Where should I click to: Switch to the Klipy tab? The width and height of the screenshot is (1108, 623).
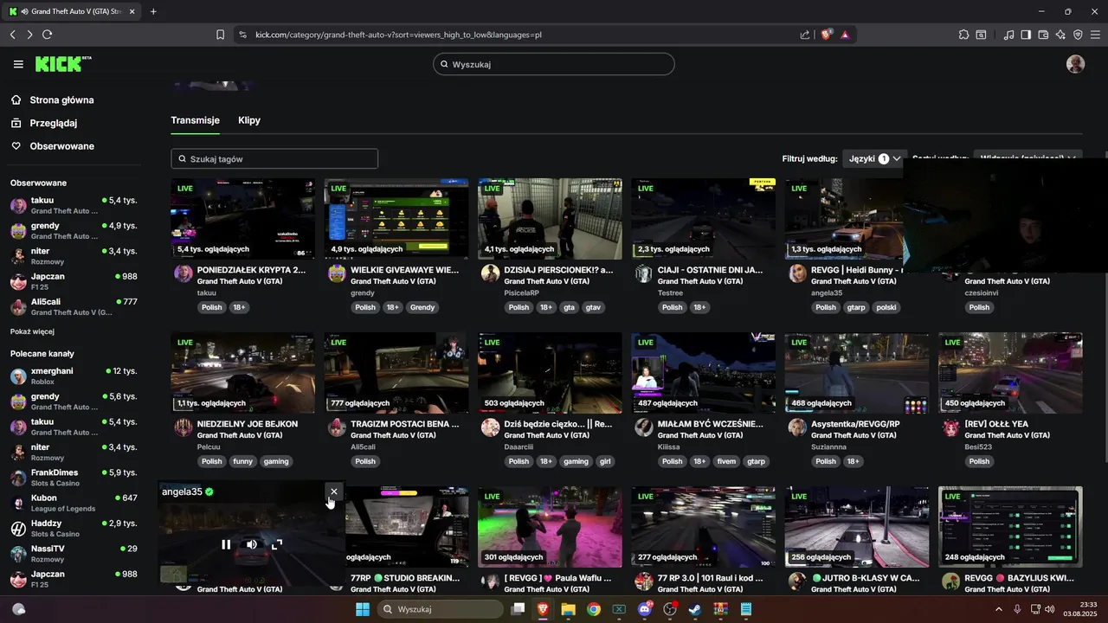point(249,120)
